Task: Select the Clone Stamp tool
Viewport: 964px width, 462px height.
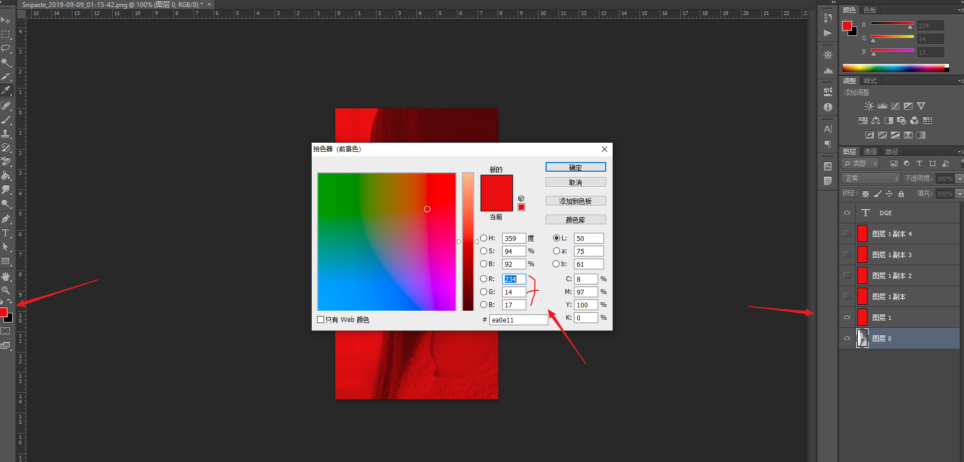Action: (x=6, y=134)
